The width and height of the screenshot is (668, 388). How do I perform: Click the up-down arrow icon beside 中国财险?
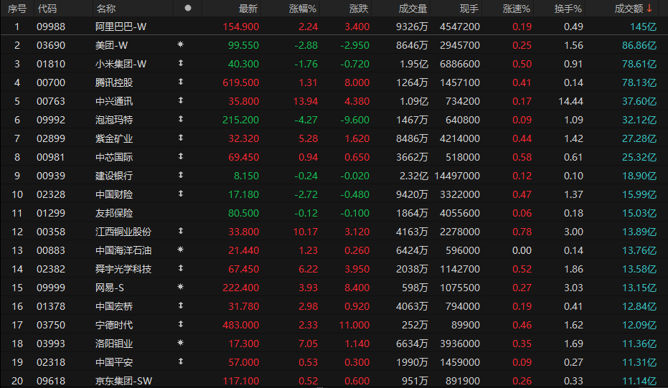[181, 194]
